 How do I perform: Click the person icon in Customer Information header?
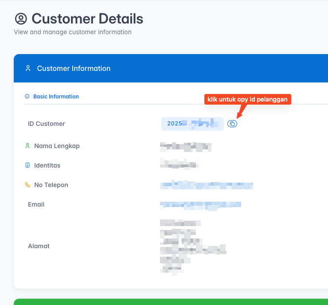point(28,68)
